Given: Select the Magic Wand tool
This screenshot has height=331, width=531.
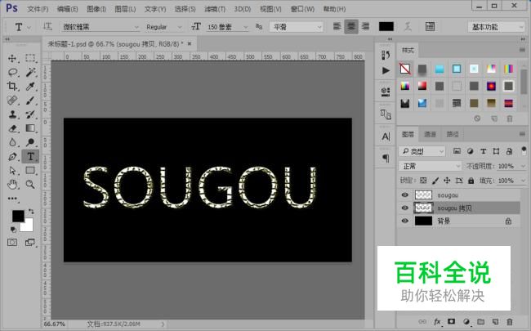Looking at the screenshot, I should [30, 72].
